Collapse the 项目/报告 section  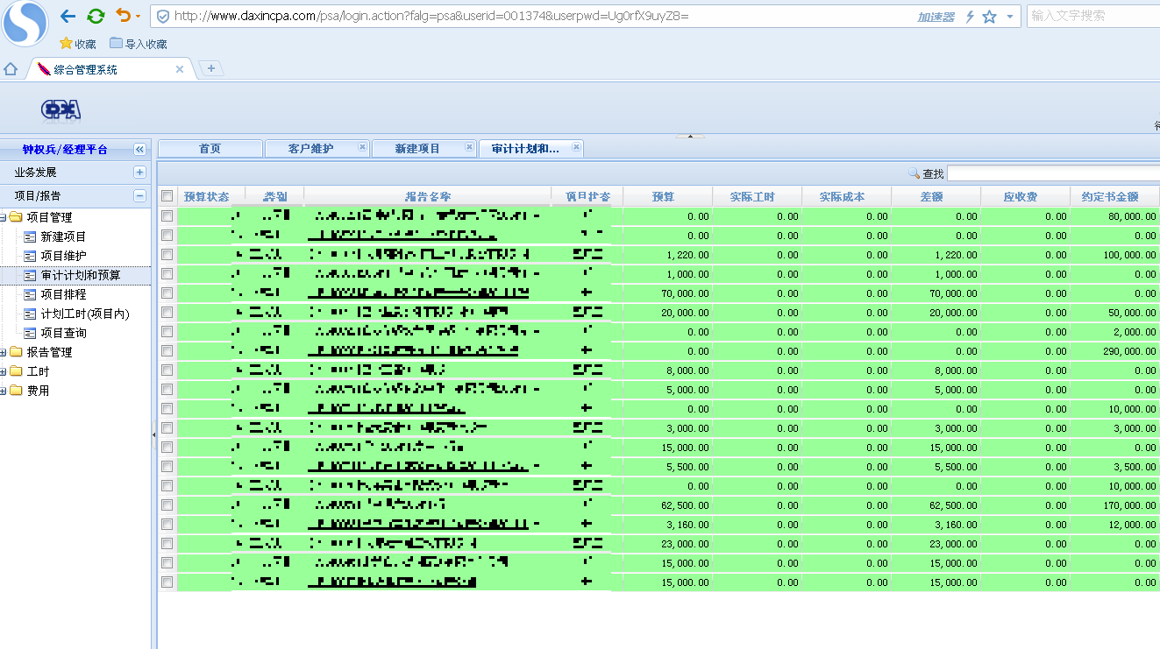(x=139, y=195)
